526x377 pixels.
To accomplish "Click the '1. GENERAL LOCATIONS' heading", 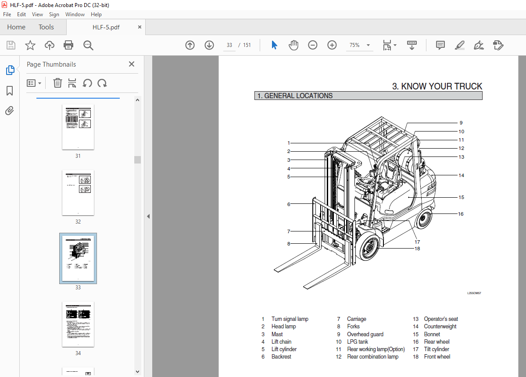I will tap(295, 96).
